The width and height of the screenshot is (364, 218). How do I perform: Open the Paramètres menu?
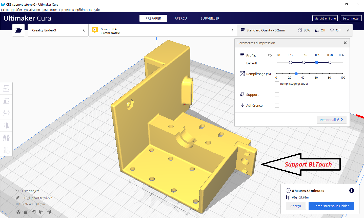click(50, 10)
